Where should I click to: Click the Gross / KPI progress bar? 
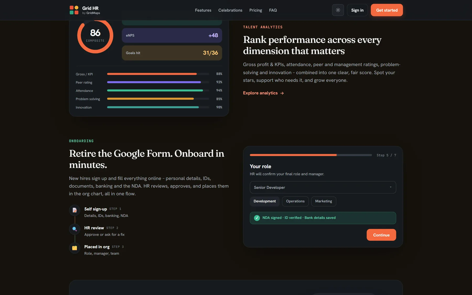(x=158, y=74)
